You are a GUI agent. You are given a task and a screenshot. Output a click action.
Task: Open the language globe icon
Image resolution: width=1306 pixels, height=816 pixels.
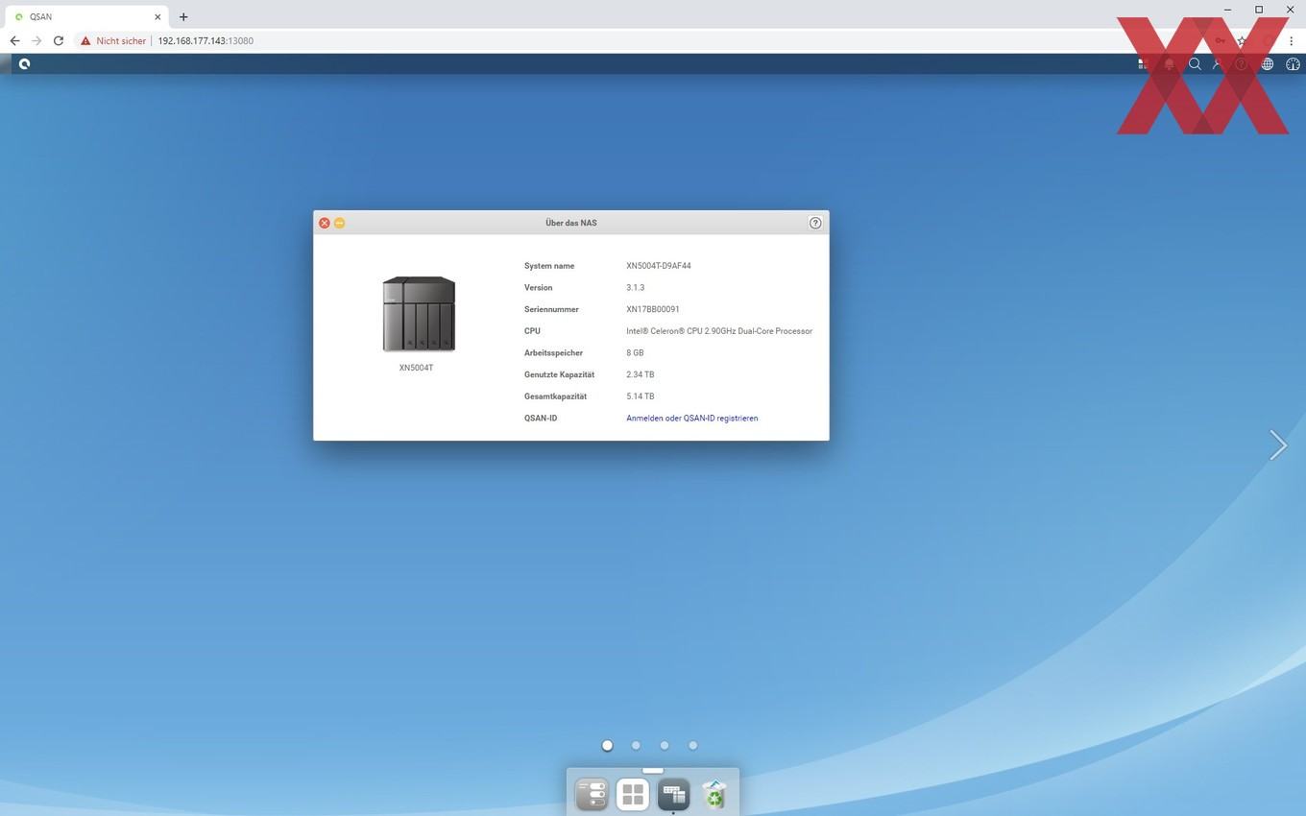pyautogui.click(x=1268, y=64)
